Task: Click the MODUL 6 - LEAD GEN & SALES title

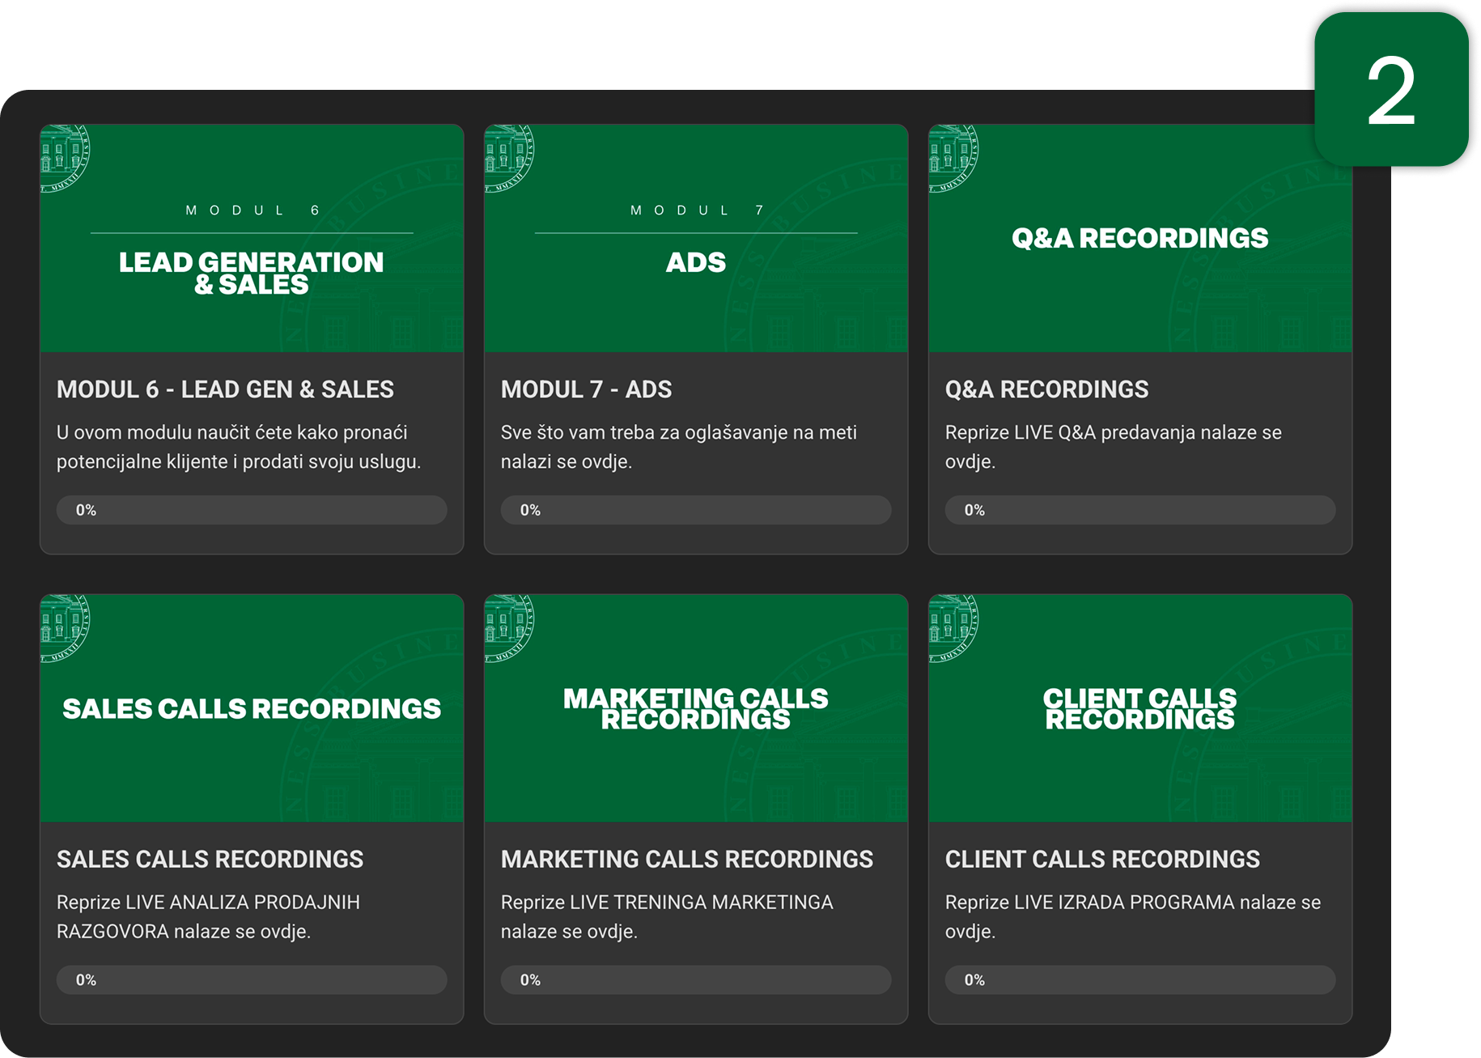Action: (225, 389)
